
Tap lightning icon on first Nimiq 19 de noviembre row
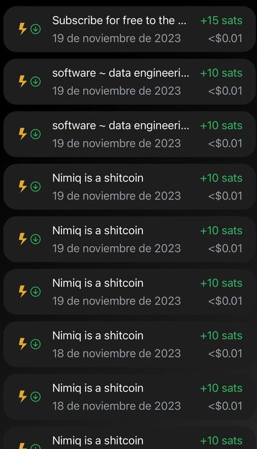click(22, 187)
